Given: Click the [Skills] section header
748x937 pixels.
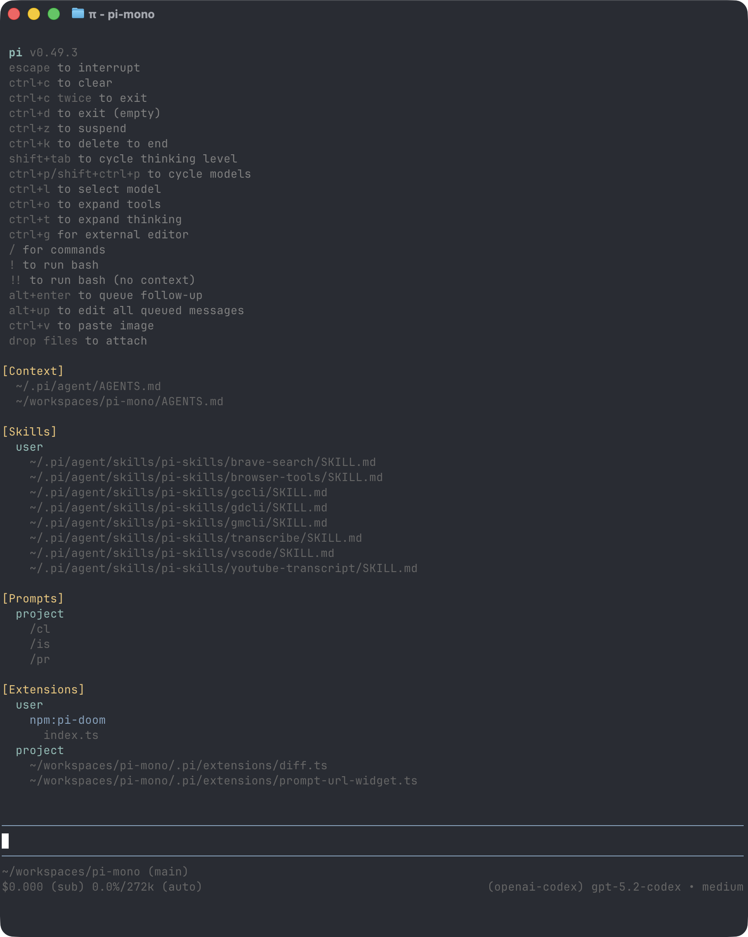Looking at the screenshot, I should [x=29, y=432].
